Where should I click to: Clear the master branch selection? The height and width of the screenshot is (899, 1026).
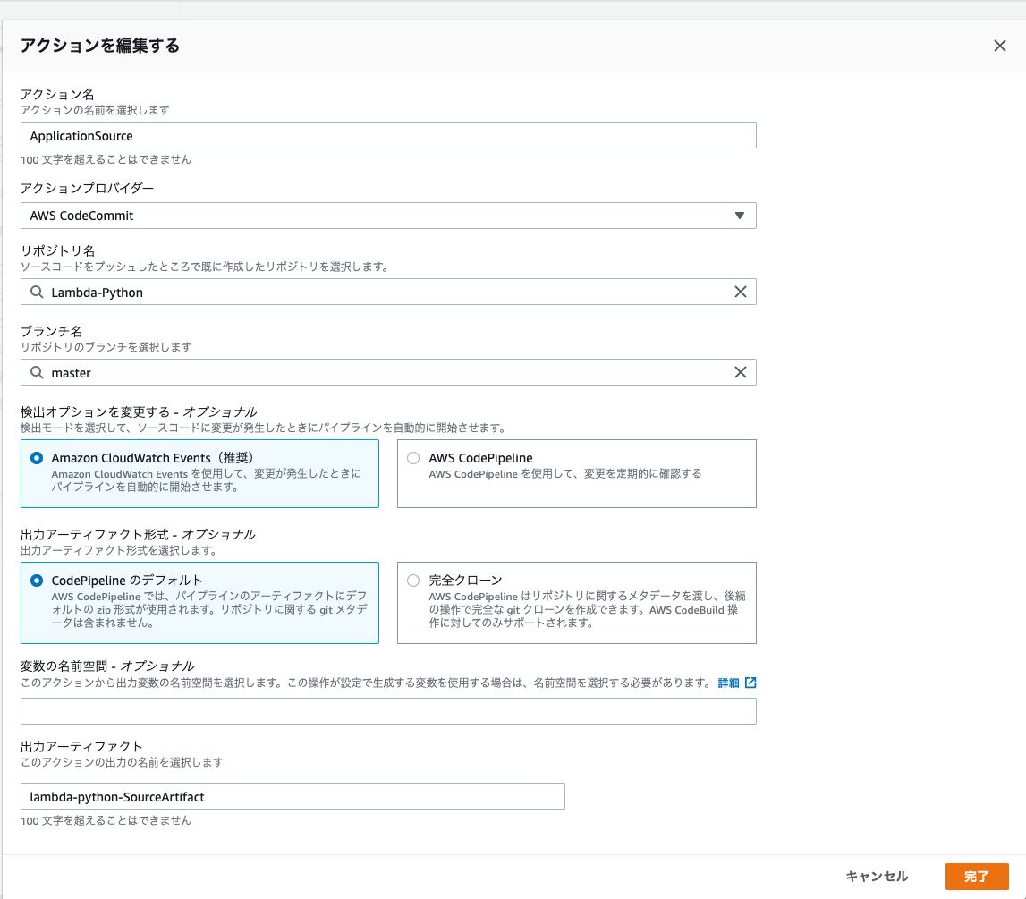click(740, 372)
